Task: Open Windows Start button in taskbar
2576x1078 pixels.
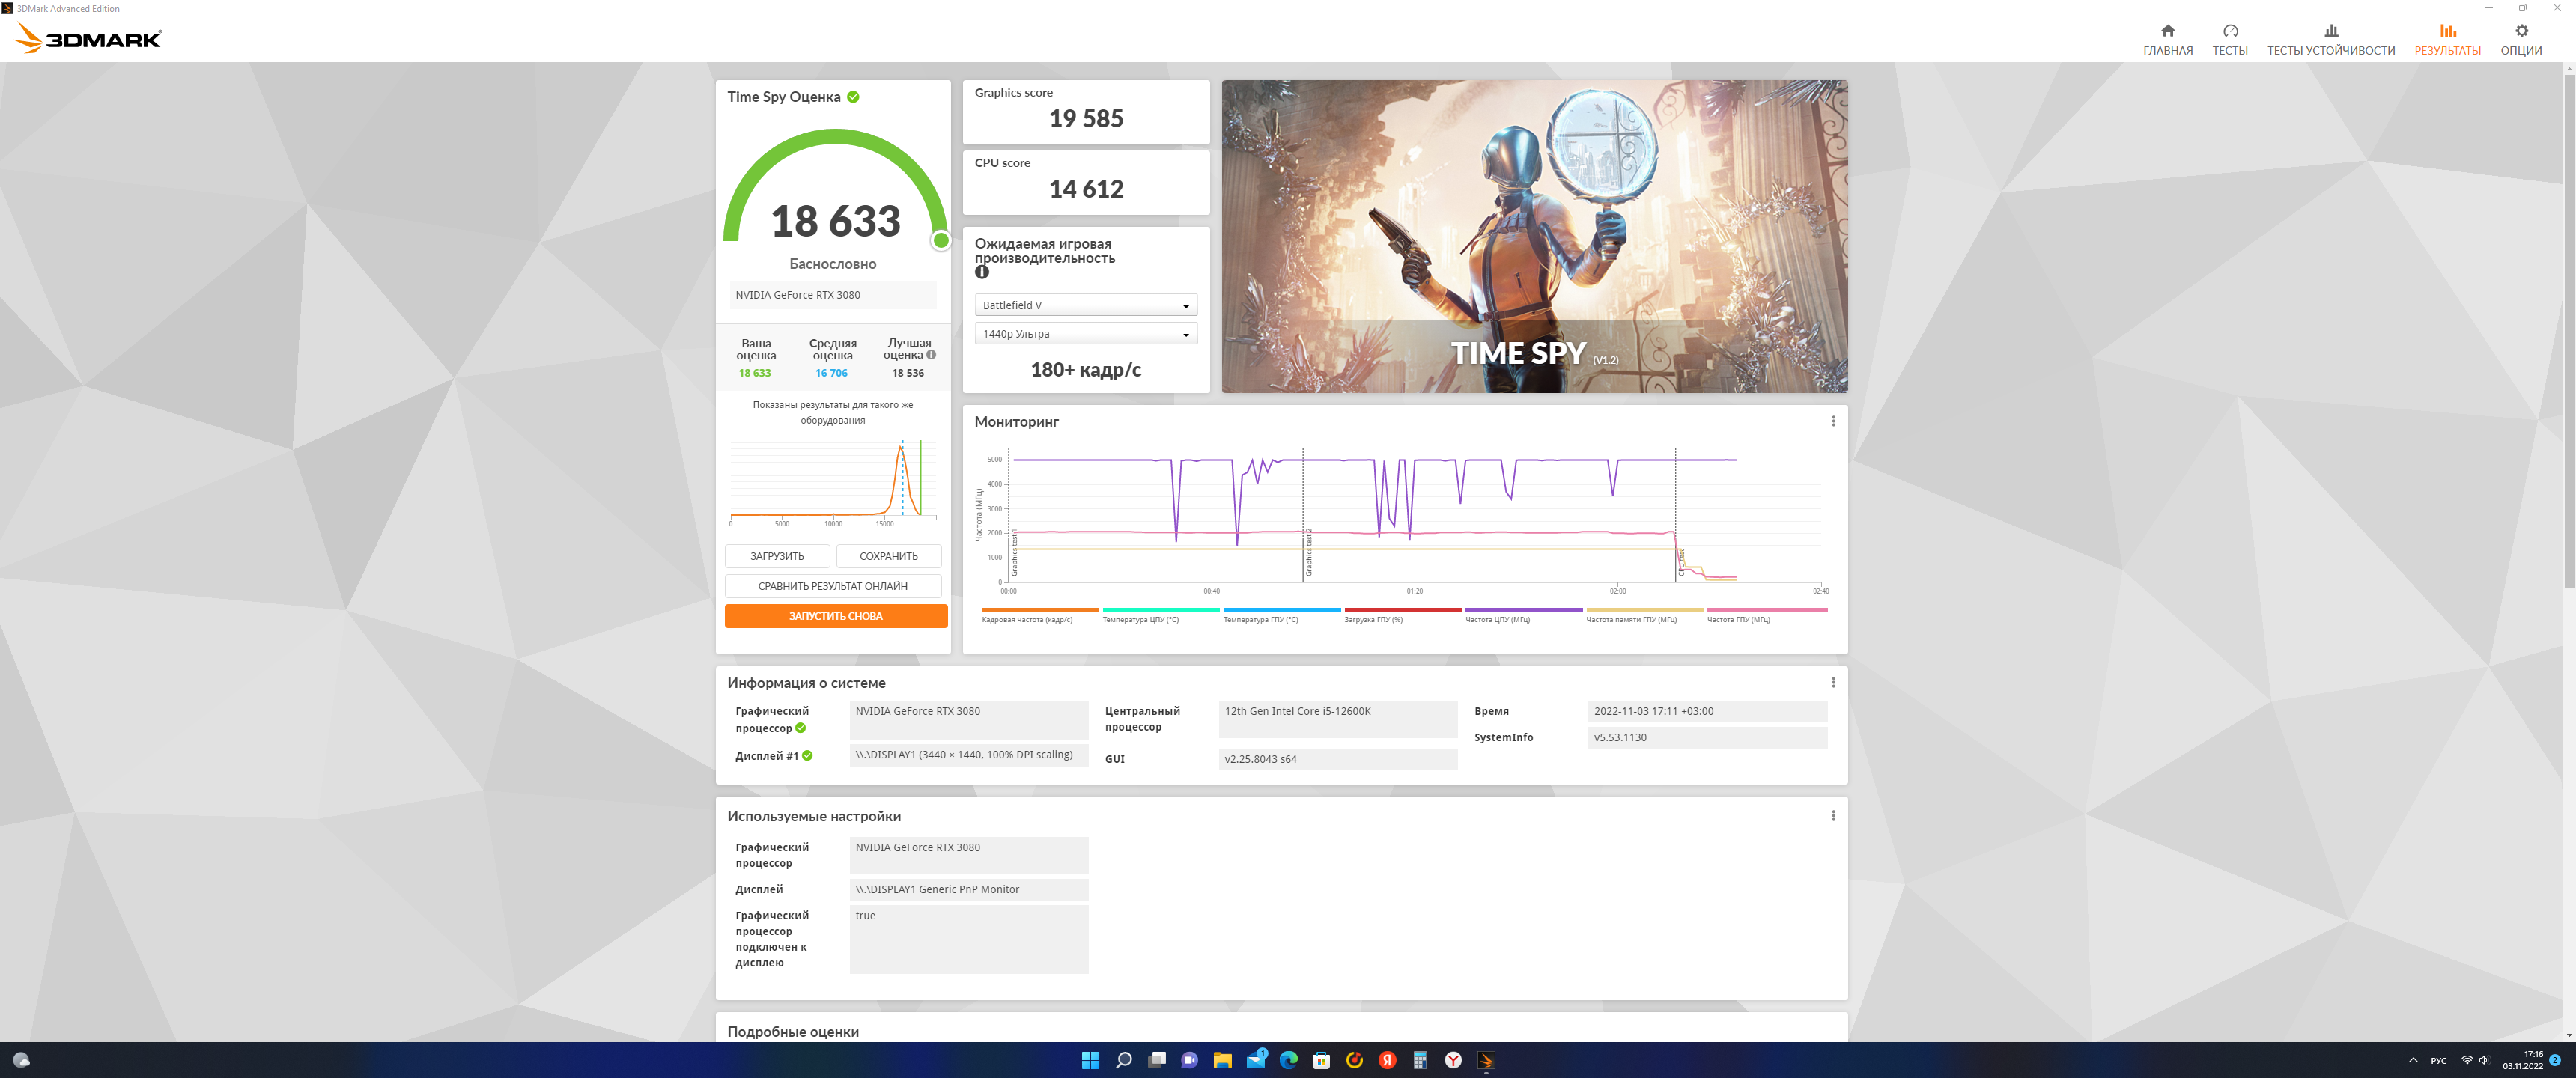Action: tap(1090, 1060)
